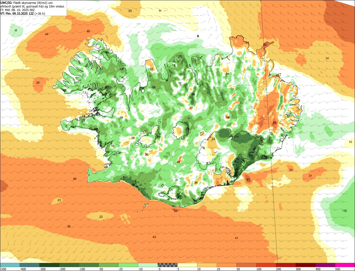The image size is (355, 271).
Task: Click the magenta legend swatch right of 500
Action: 345,265
